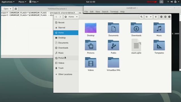Open the power system menu icon
The image size is (181, 102).
click(x=175, y=2)
